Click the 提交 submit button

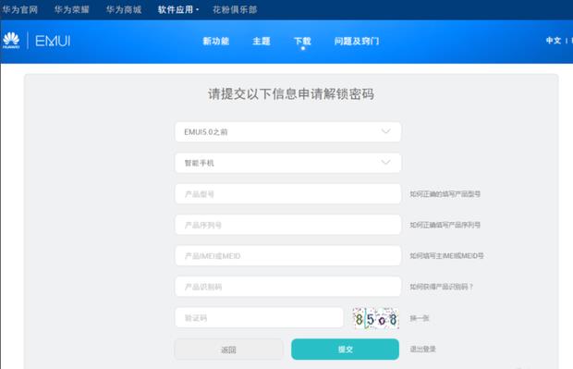[345, 350]
